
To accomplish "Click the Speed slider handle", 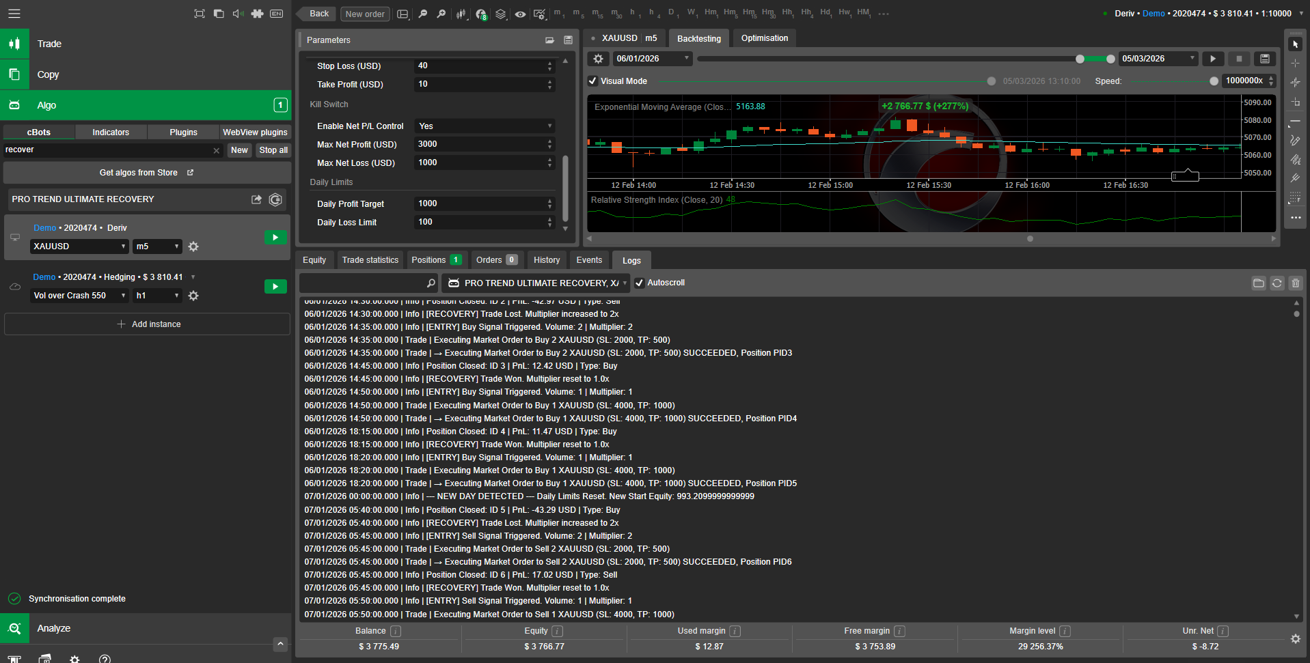I will click(1214, 81).
